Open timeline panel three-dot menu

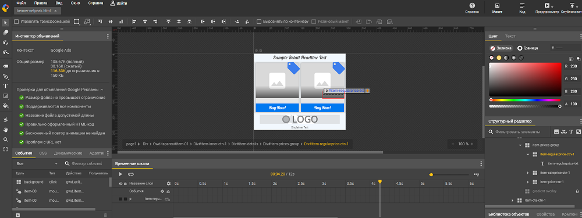click(481, 163)
